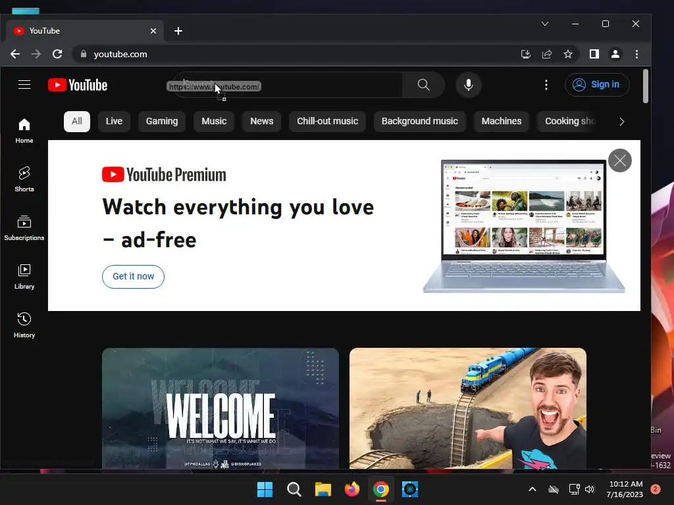Dismiss the YouTube Premium banner

(620, 160)
